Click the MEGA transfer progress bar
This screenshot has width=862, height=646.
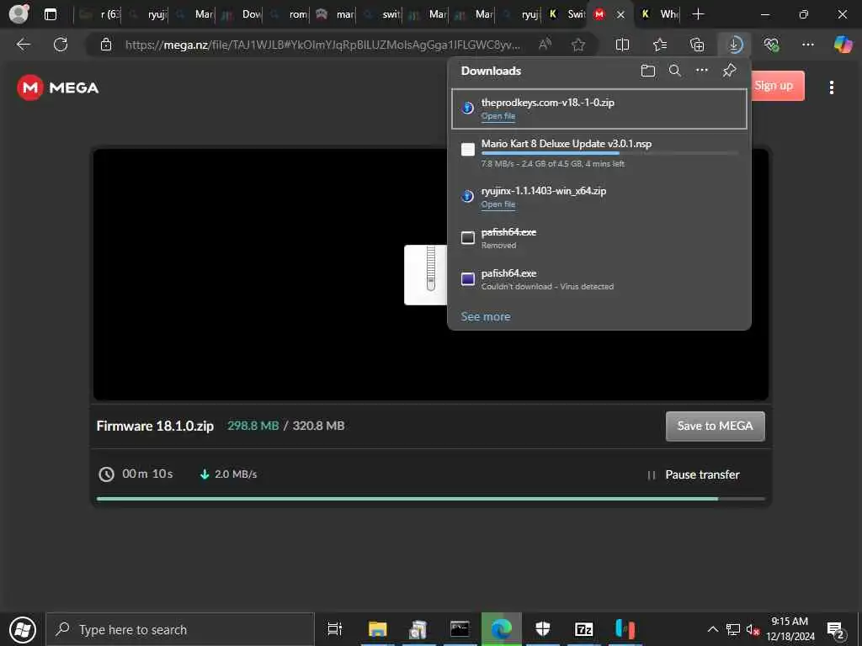click(x=430, y=499)
